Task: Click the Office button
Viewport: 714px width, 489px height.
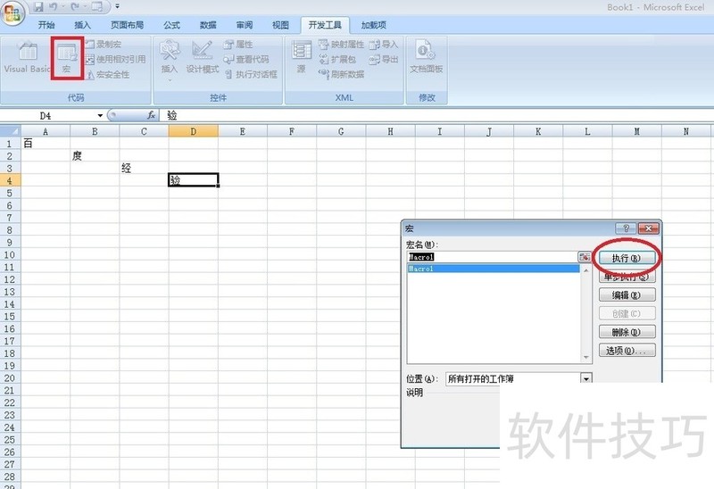Action: [12, 13]
